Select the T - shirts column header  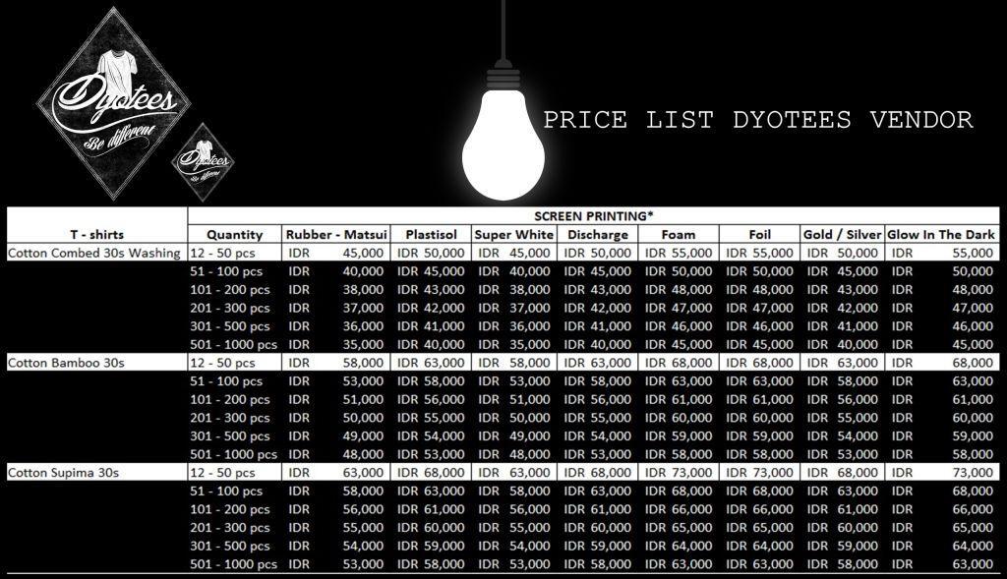(x=97, y=234)
